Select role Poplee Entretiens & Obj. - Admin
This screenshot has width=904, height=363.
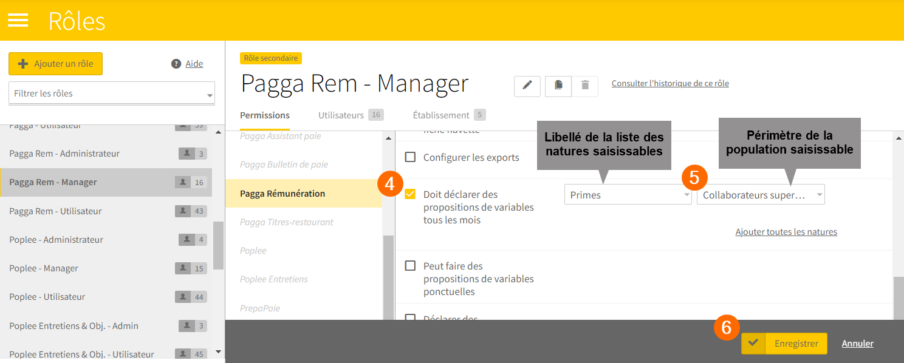[x=106, y=326]
